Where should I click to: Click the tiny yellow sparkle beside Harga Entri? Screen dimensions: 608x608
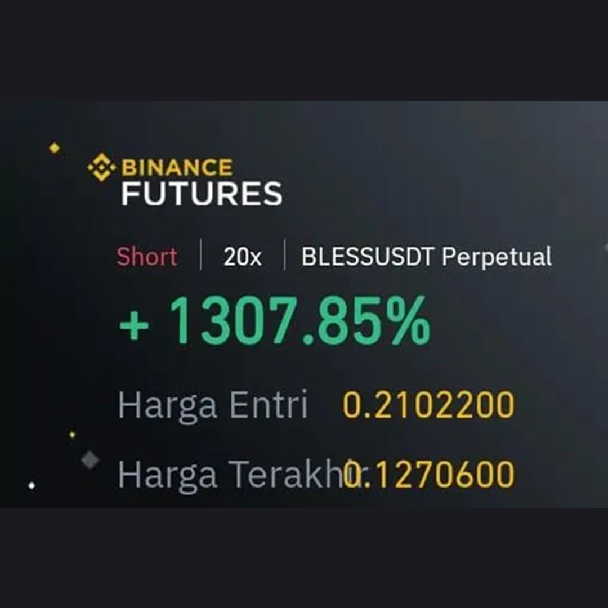[x=72, y=435]
